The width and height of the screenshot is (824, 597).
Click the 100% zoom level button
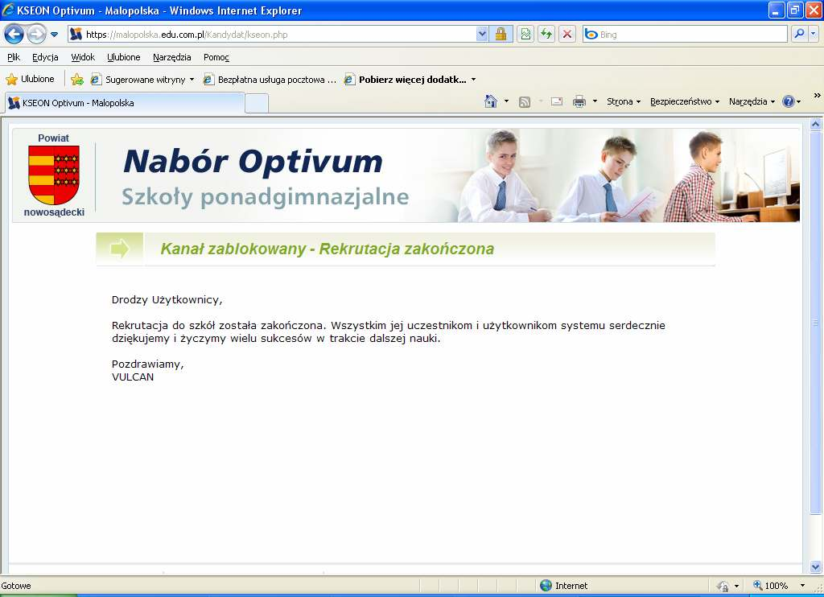770,586
